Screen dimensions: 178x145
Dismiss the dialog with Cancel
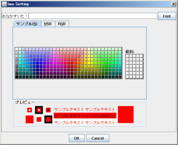[x=98, y=138]
